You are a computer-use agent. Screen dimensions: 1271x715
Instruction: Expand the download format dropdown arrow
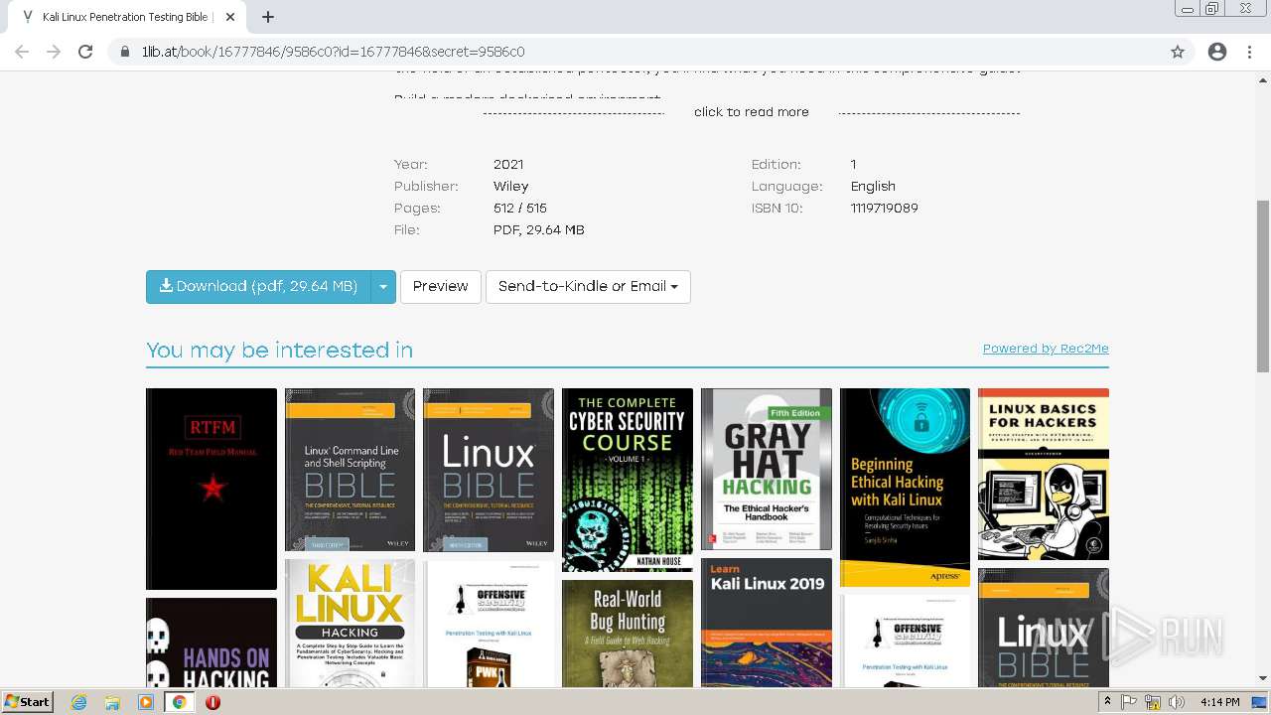click(383, 286)
